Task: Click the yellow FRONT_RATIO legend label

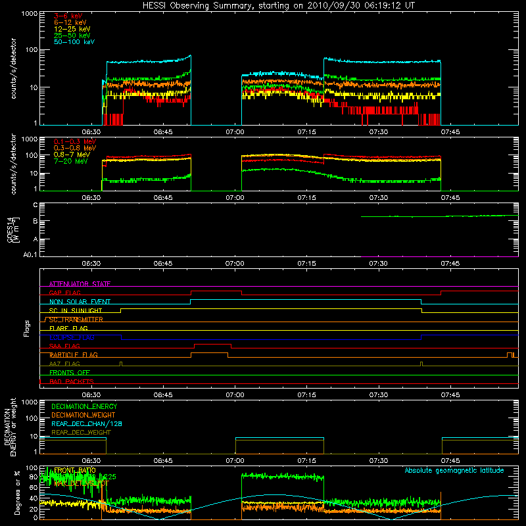Action: point(75,470)
